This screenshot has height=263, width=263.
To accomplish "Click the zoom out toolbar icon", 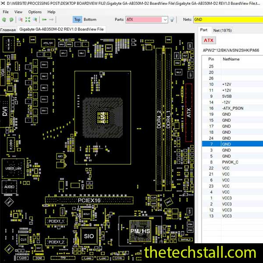I will click(21, 20).
